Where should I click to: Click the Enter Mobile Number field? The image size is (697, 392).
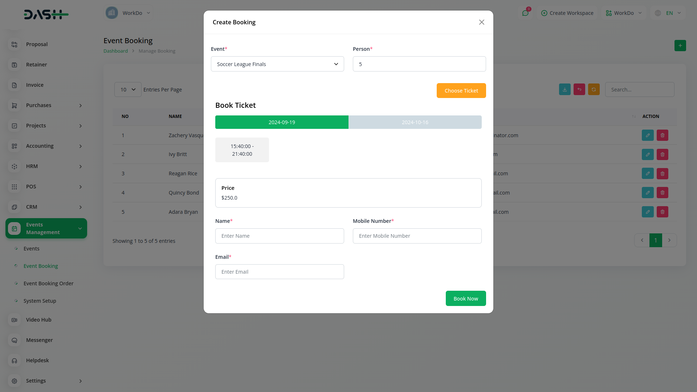tap(417, 236)
